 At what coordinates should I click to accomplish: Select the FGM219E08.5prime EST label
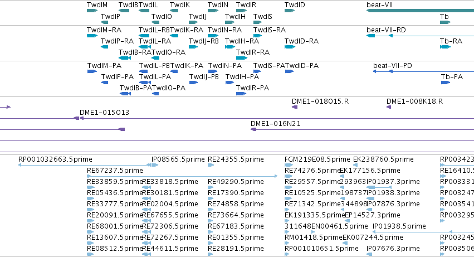pos(317,159)
